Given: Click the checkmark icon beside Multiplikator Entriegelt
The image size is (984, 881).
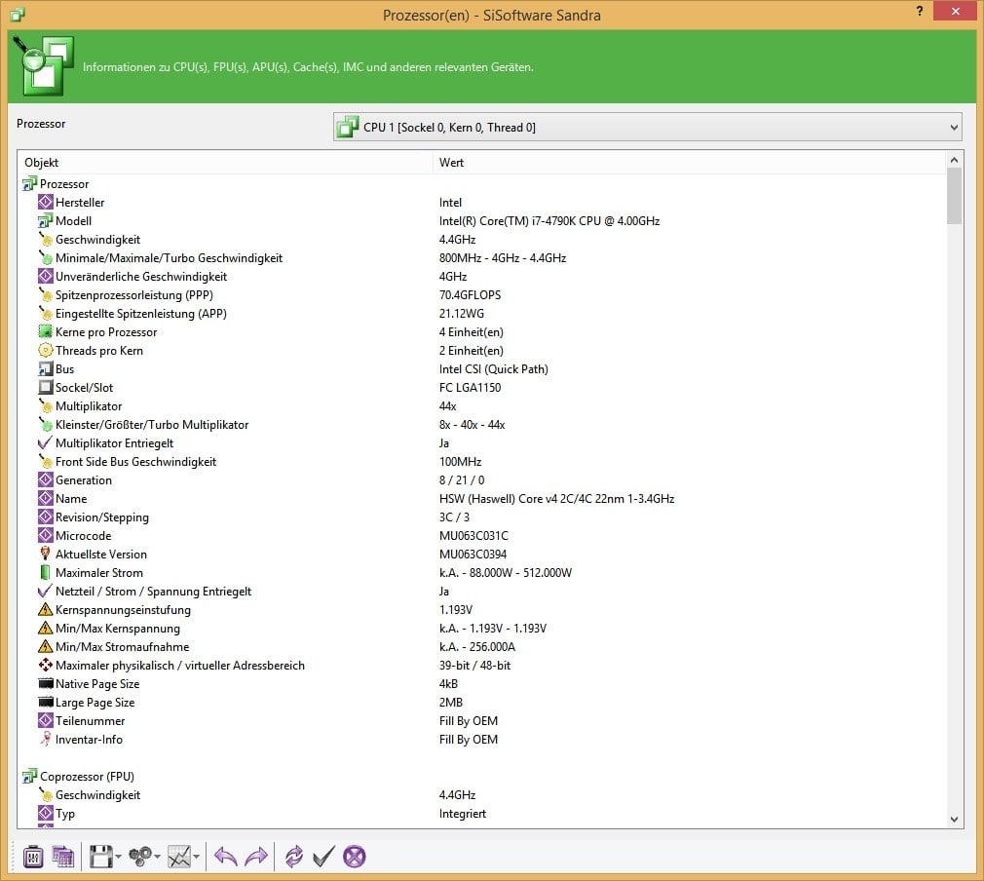Looking at the screenshot, I should point(45,442).
